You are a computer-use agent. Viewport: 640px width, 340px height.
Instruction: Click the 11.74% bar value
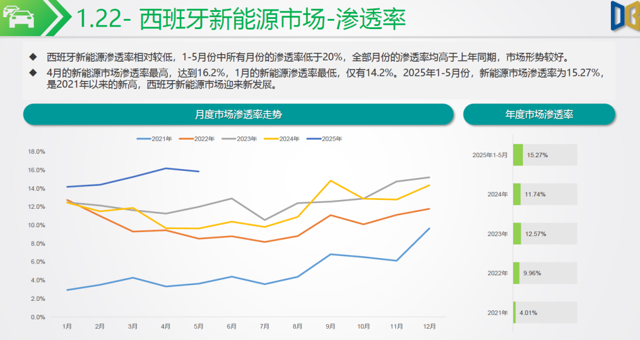point(535,195)
